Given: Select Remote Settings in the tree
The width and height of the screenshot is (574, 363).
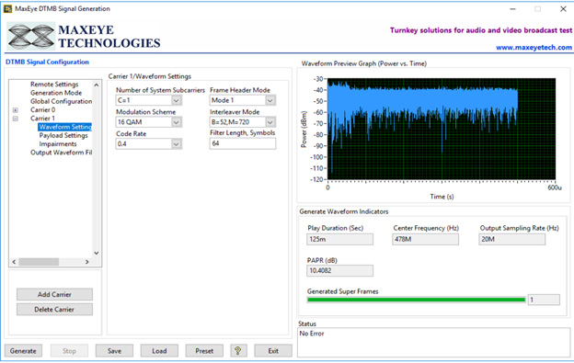Looking at the screenshot, I should click(x=54, y=84).
